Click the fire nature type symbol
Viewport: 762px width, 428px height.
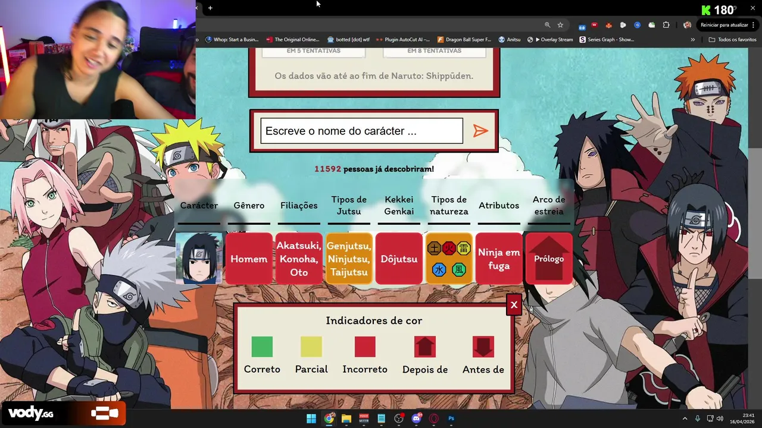[x=449, y=248]
